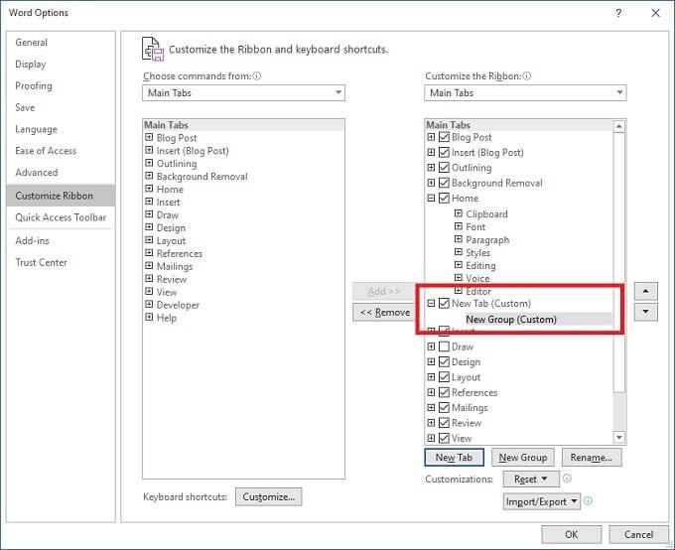
Task: Click the Move Up arrow button
Action: (x=645, y=291)
